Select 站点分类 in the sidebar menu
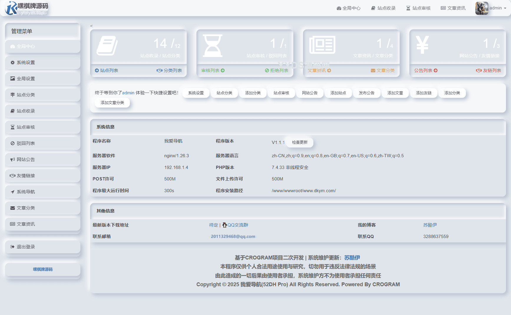The height and width of the screenshot is (315, 511). click(43, 95)
